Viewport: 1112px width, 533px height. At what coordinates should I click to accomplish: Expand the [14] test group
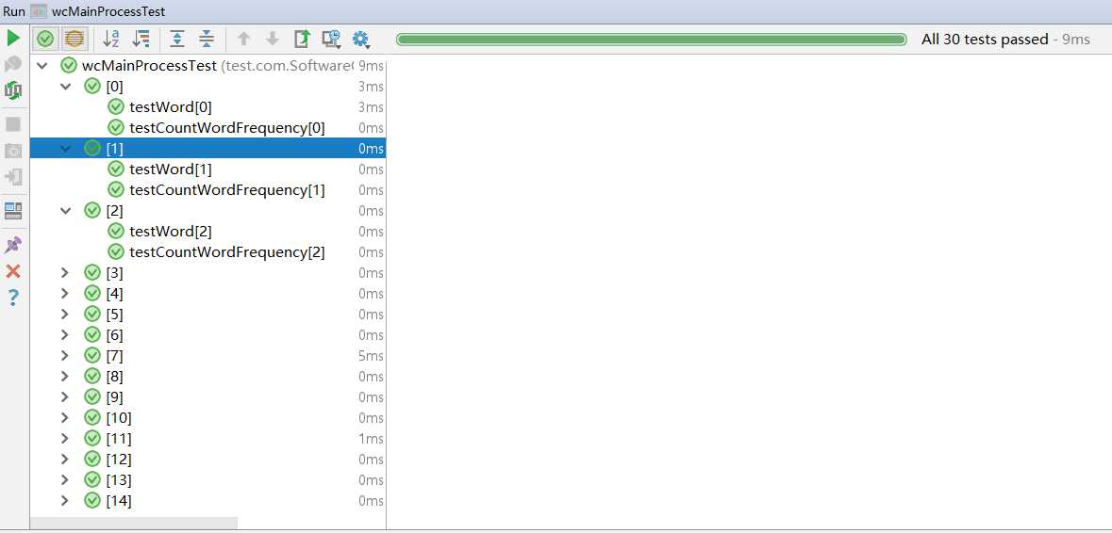(65, 500)
